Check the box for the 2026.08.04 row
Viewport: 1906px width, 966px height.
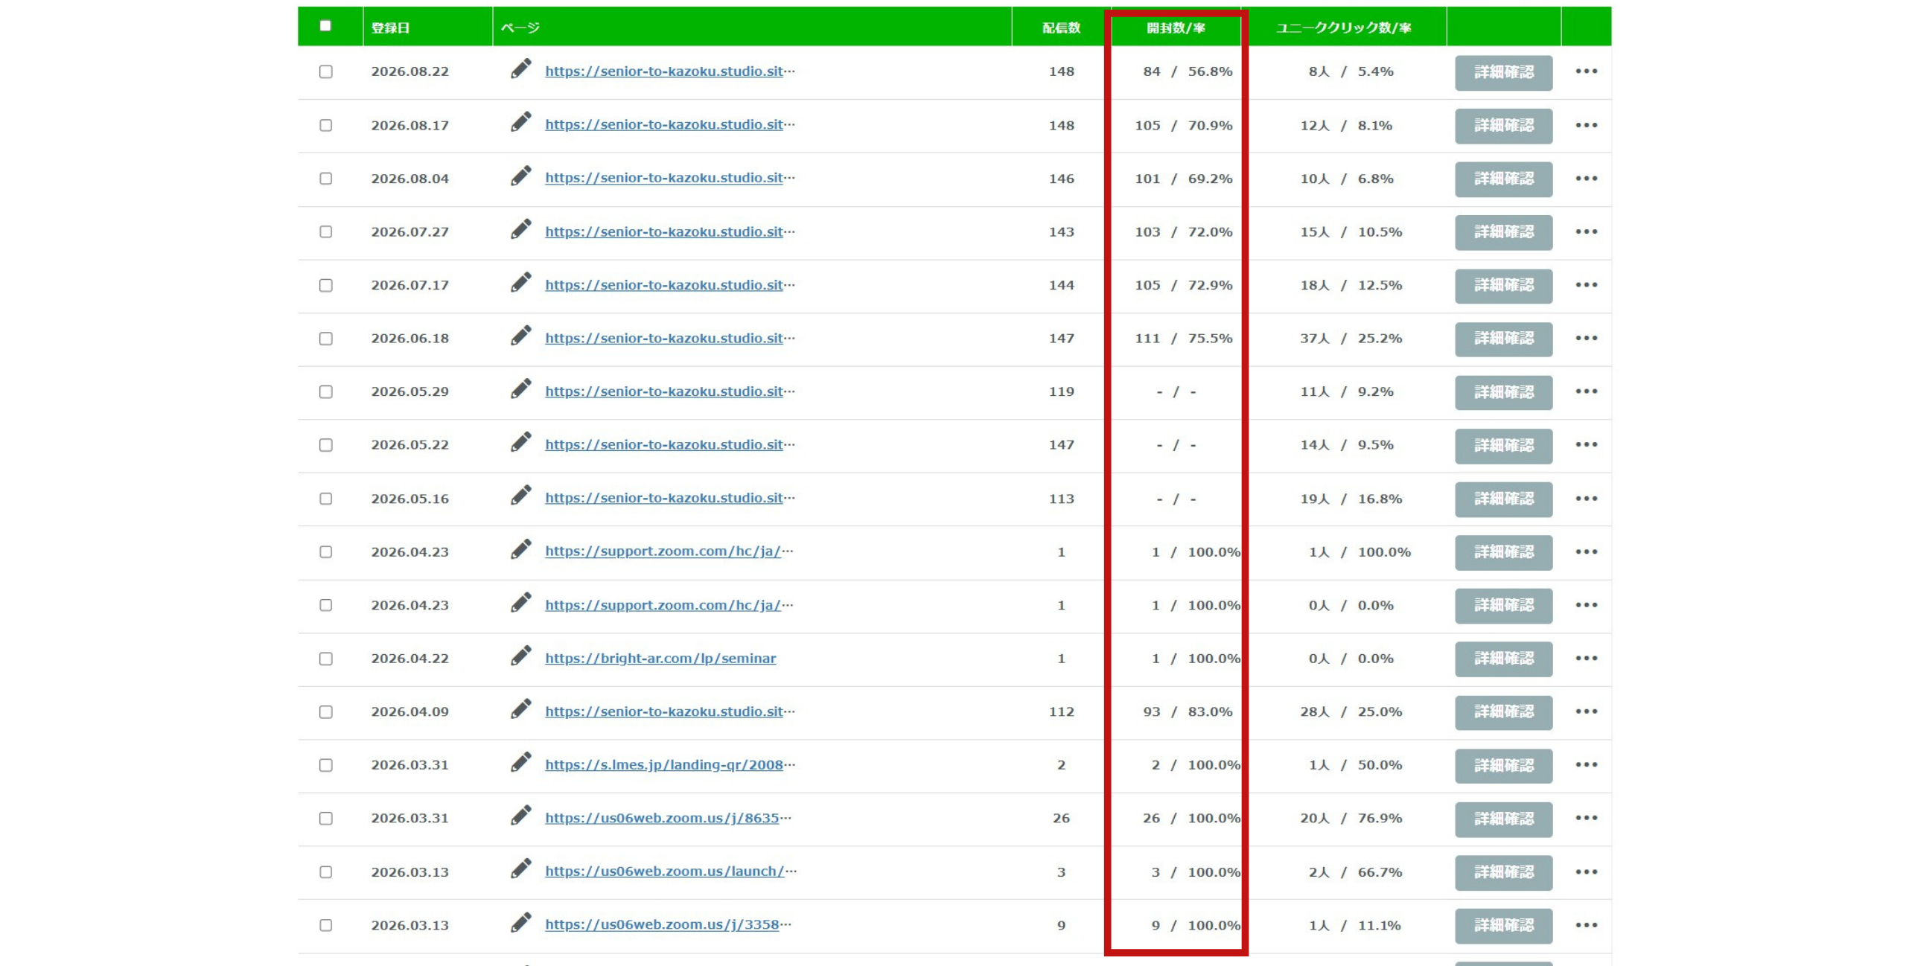pyautogui.click(x=325, y=179)
